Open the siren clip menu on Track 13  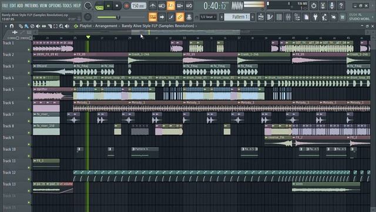click(x=294, y=184)
